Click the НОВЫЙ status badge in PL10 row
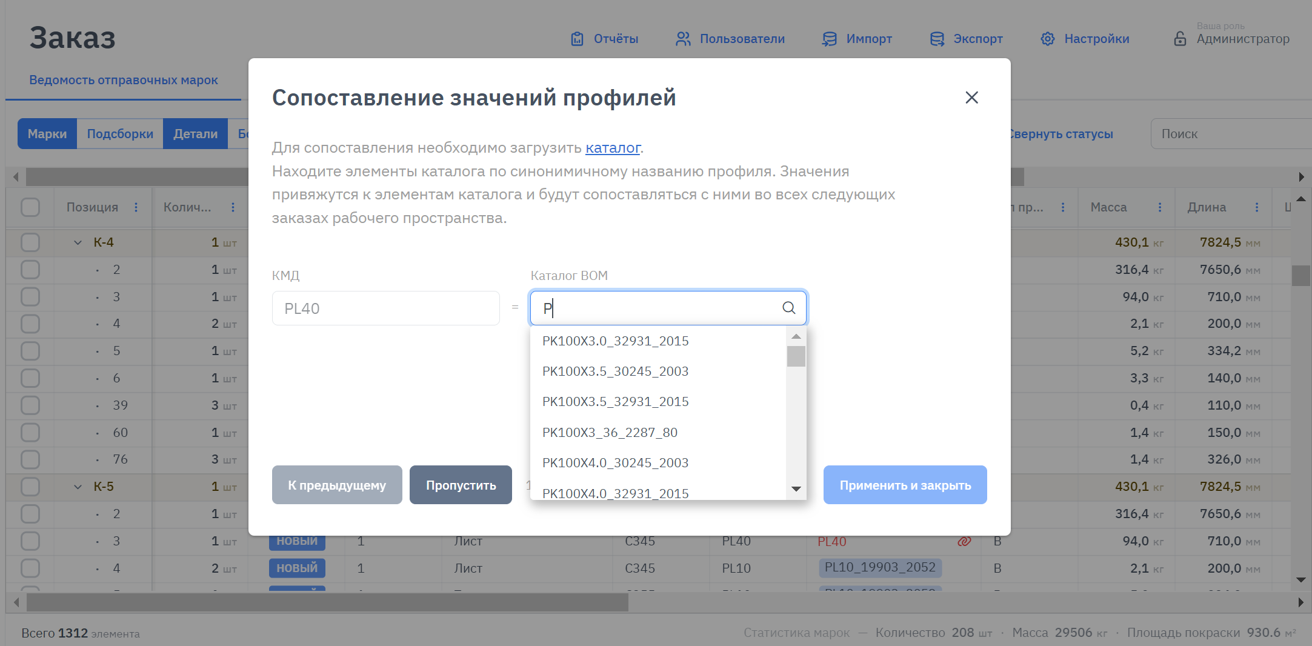This screenshot has height=646, width=1312. click(297, 568)
